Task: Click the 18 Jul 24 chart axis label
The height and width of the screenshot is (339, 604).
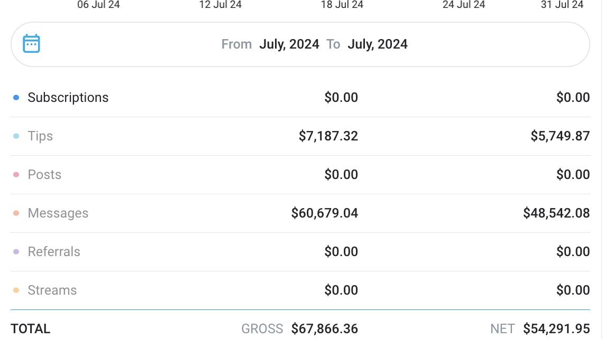Action: coord(342,5)
